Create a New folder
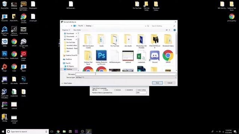Viewport: 239px width, 134px height. tap(77, 30)
